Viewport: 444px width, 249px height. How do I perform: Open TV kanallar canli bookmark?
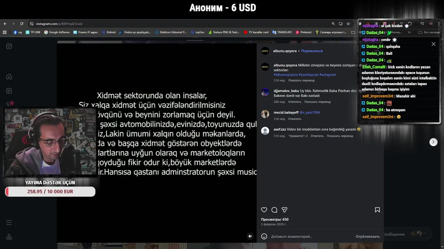point(256,32)
